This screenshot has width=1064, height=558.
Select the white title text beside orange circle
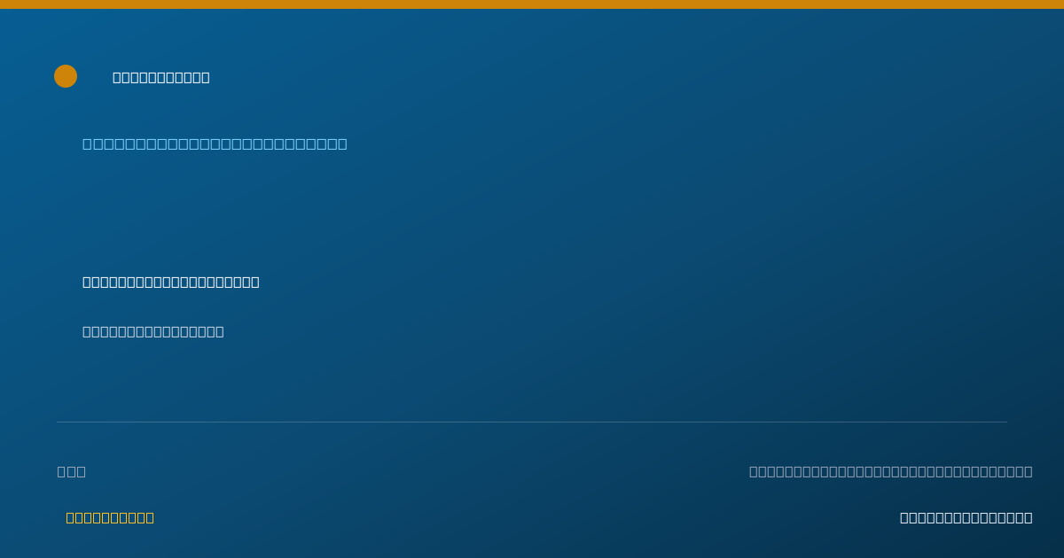click(161, 77)
